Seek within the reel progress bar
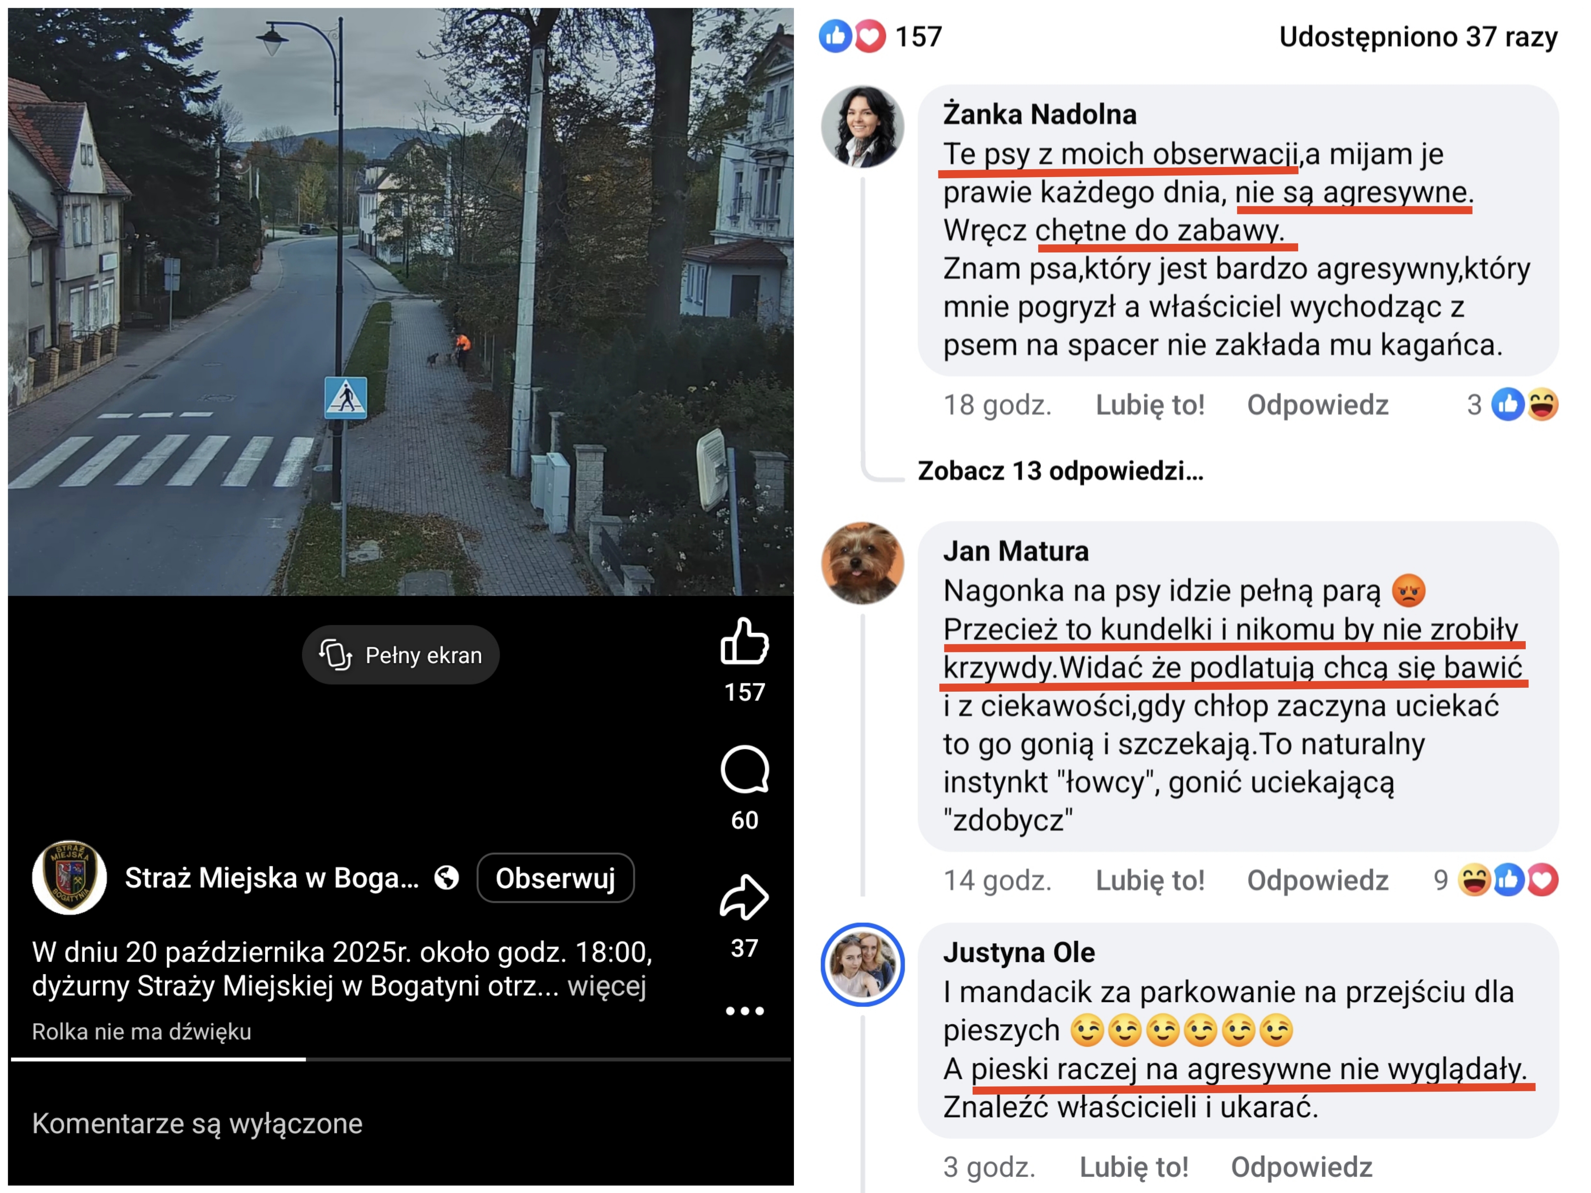1591x1193 pixels. click(400, 1059)
